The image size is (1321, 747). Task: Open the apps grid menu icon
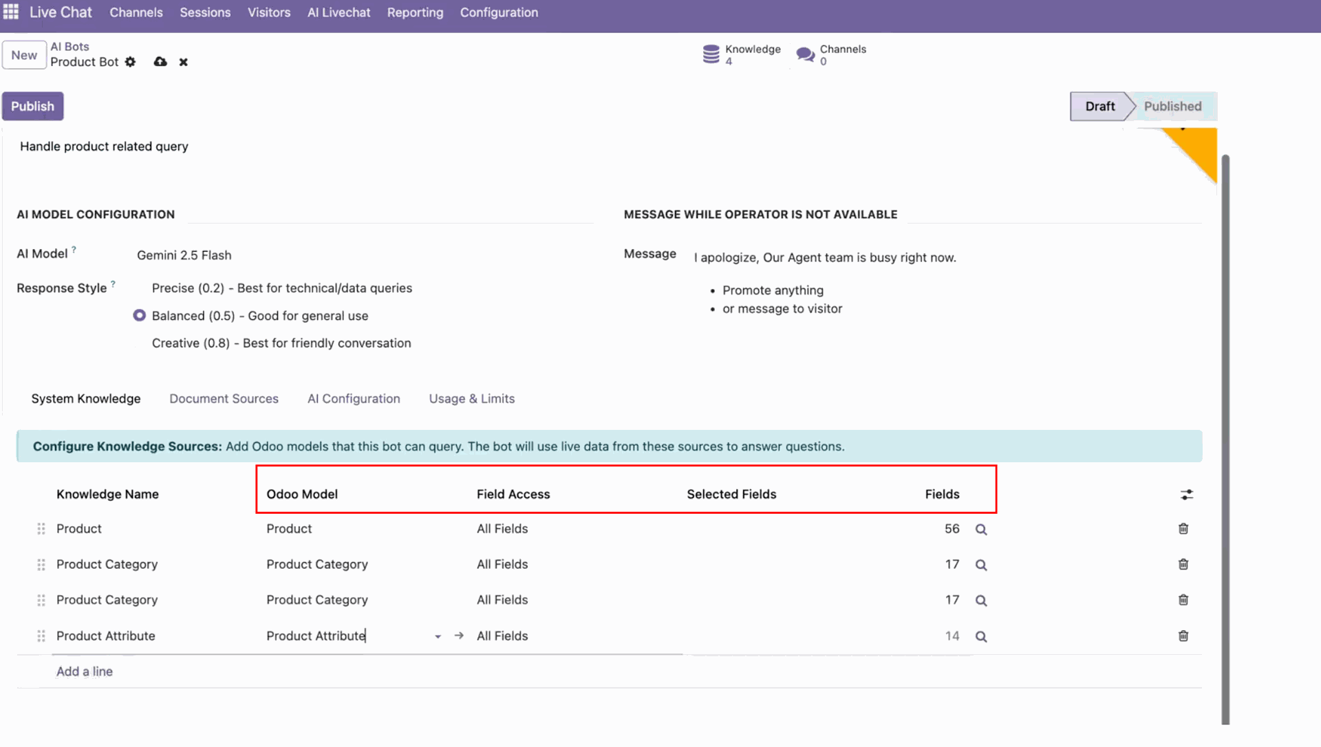11,12
